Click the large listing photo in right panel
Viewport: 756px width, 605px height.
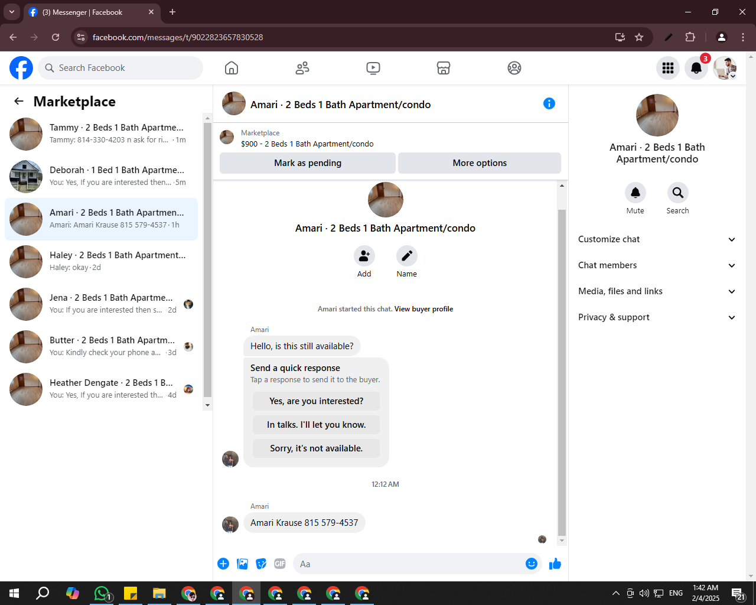tap(657, 115)
